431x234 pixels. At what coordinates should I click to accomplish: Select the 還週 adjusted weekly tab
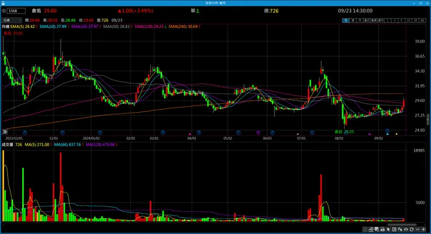click(x=373, y=20)
